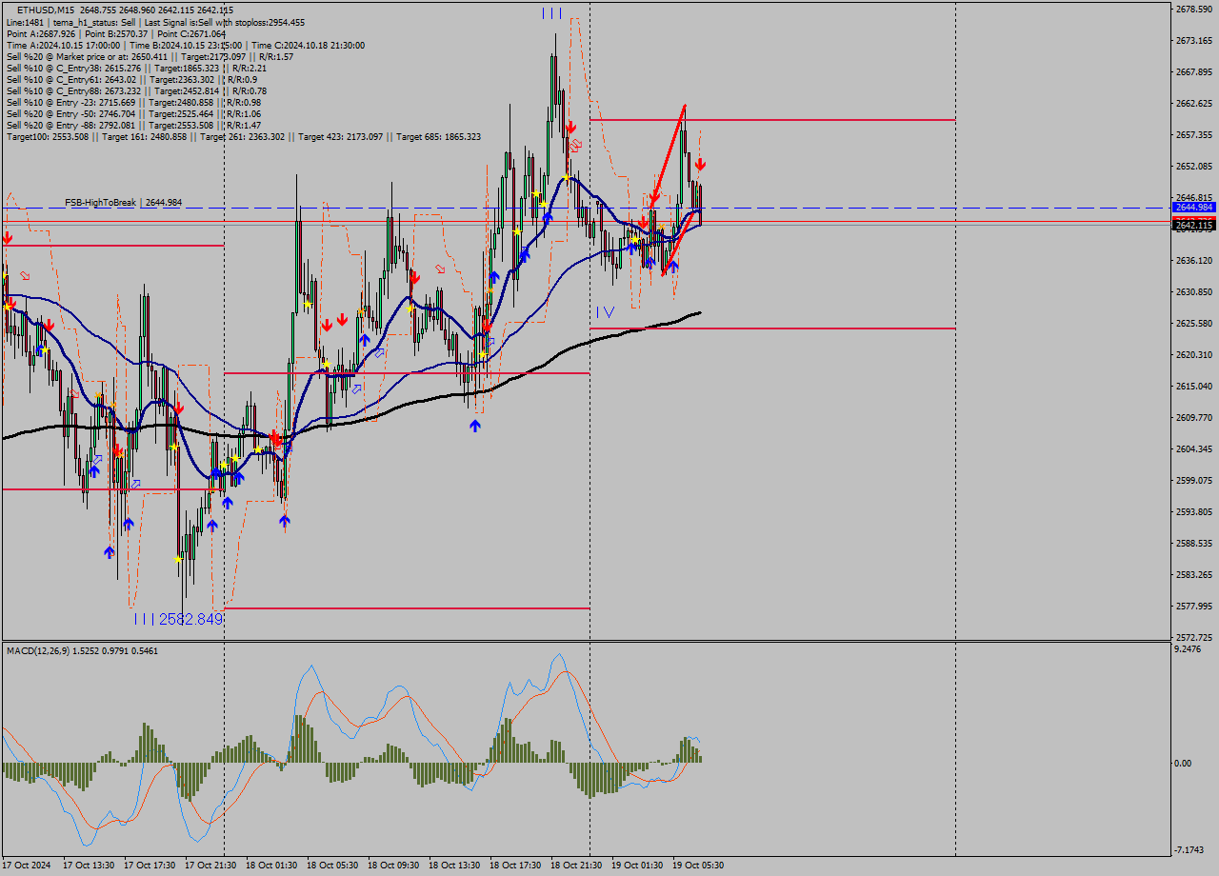Click time axis label '18 Oct 17:30'

click(515, 866)
